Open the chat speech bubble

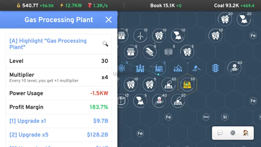pos(220,133)
